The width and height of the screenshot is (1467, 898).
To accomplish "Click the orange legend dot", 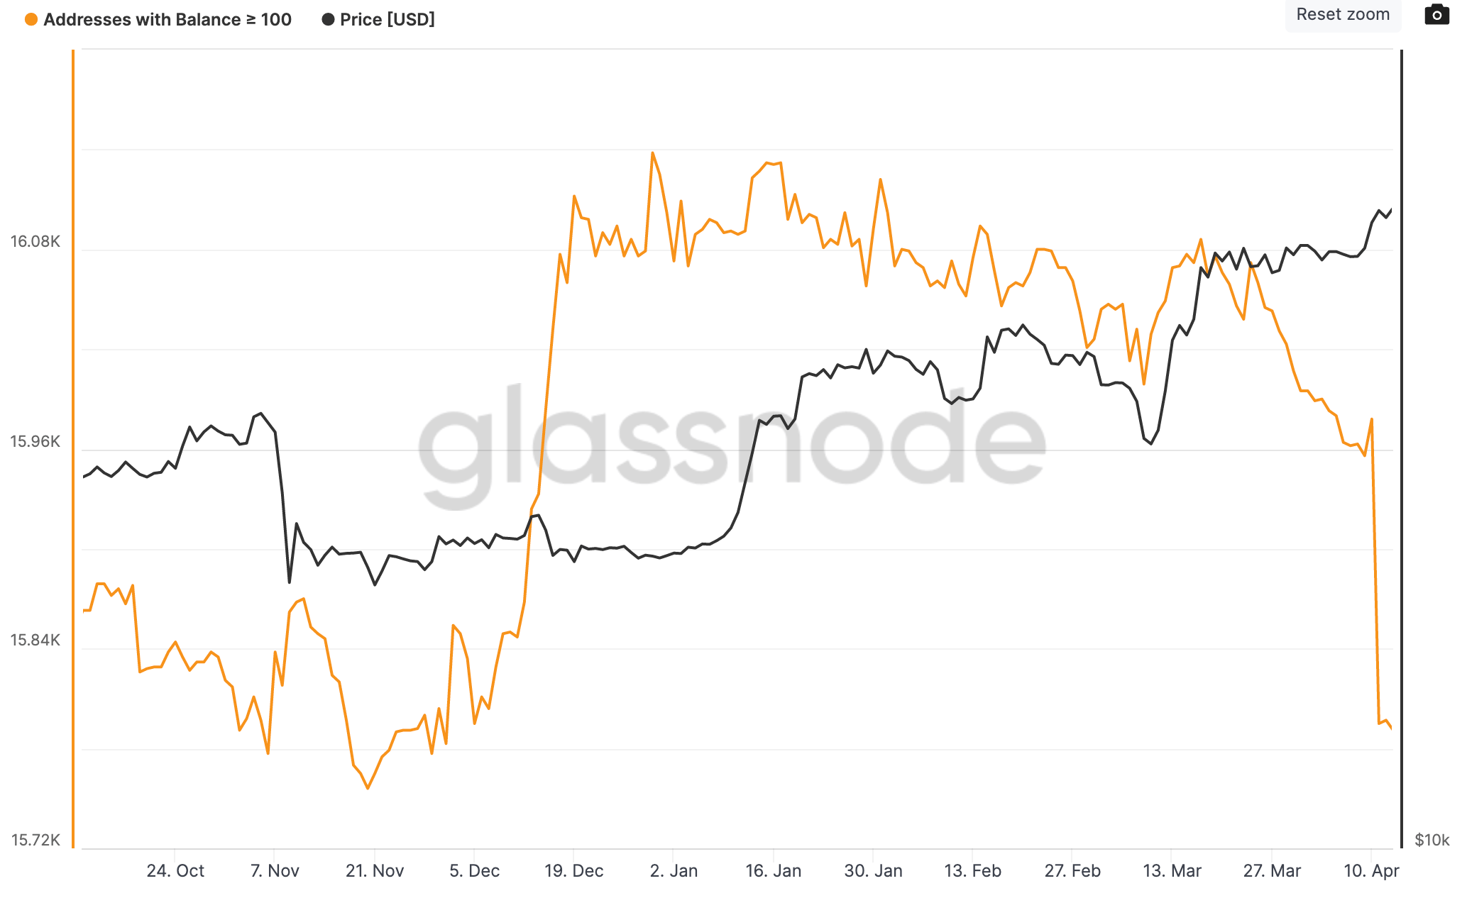I will coord(31,20).
